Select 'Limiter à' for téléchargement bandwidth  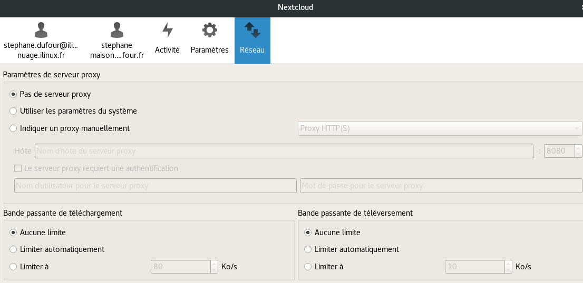pyautogui.click(x=14, y=267)
